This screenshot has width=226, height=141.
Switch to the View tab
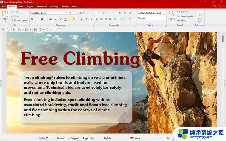(74, 6)
